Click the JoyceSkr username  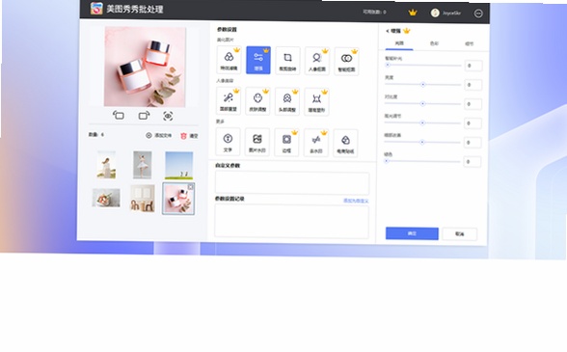pyautogui.click(x=451, y=14)
